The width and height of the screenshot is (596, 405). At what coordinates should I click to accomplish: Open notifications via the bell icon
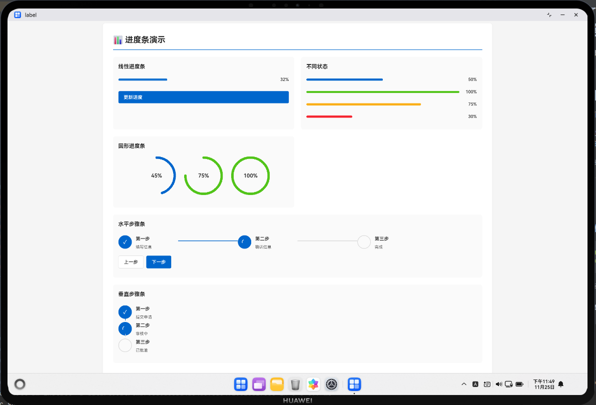click(x=560, y=384)
